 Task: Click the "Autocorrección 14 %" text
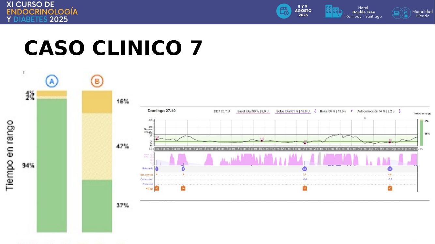(376, 111)
